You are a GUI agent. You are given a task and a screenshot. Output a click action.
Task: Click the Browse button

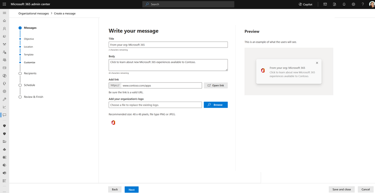[216, 105]
